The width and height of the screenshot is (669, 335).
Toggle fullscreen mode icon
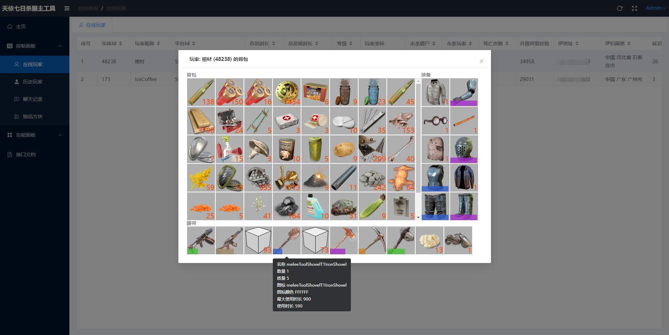pyautogui.click(x=635, y=8)
